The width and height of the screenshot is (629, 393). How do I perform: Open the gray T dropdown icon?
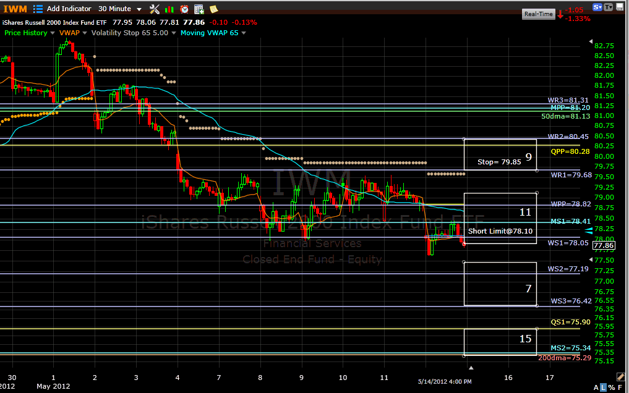tap(608, 7)
